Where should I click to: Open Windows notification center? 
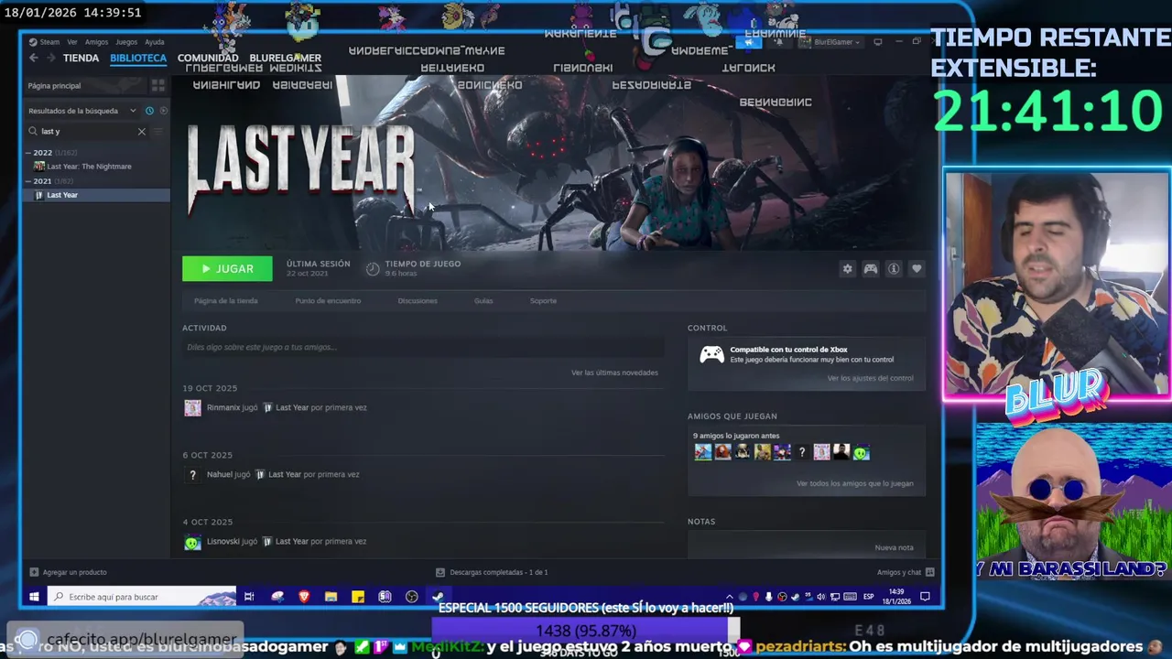click(x=925, y=597)
